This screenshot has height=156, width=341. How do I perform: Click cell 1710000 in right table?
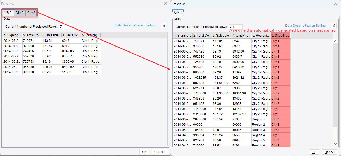coord(202,93)
